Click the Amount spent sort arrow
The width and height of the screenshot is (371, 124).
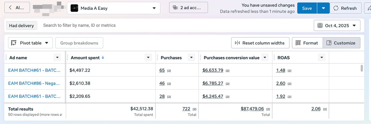click(x=103, y=58)
